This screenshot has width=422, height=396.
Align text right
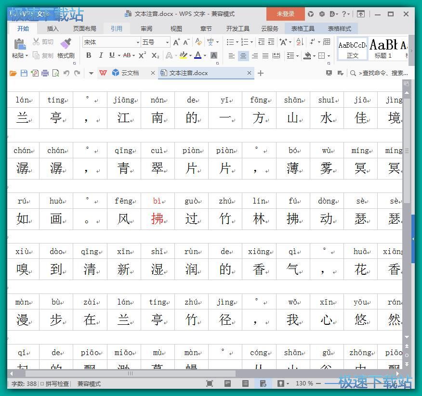[255, 56]
